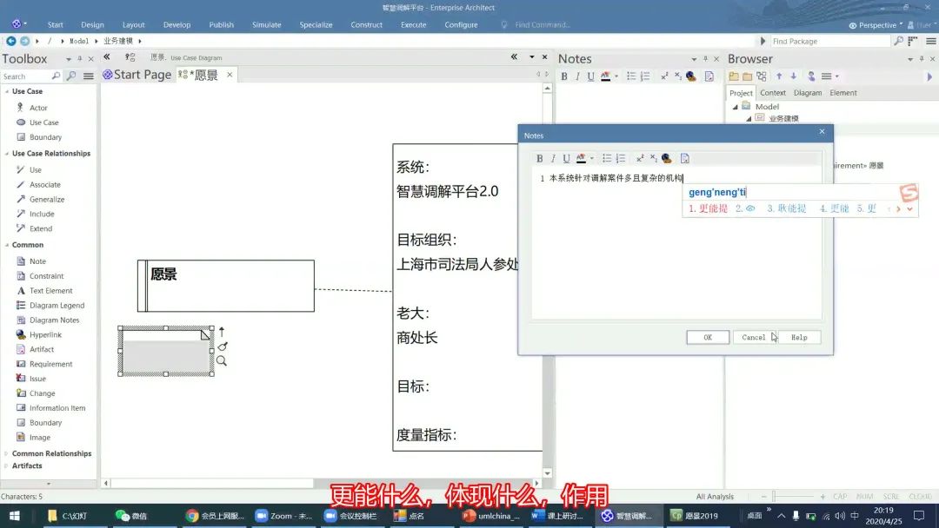Click move element up arrow in Browser

coord(779,76)
